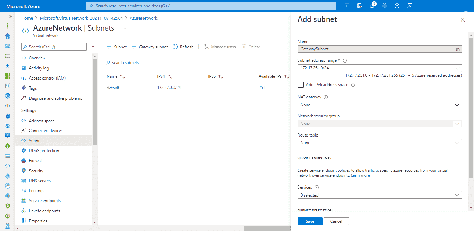
Task: Sort subnets by Available IPs column
Action: coord(287,76)
